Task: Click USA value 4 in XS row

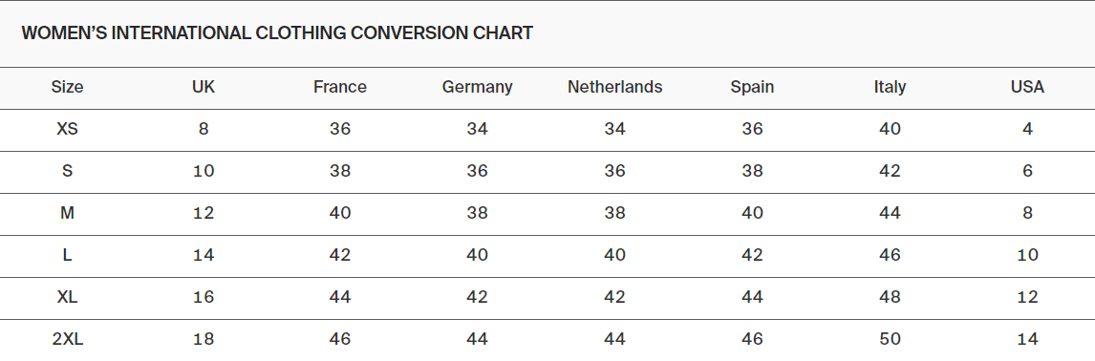Action: (x=1027, y=129)
